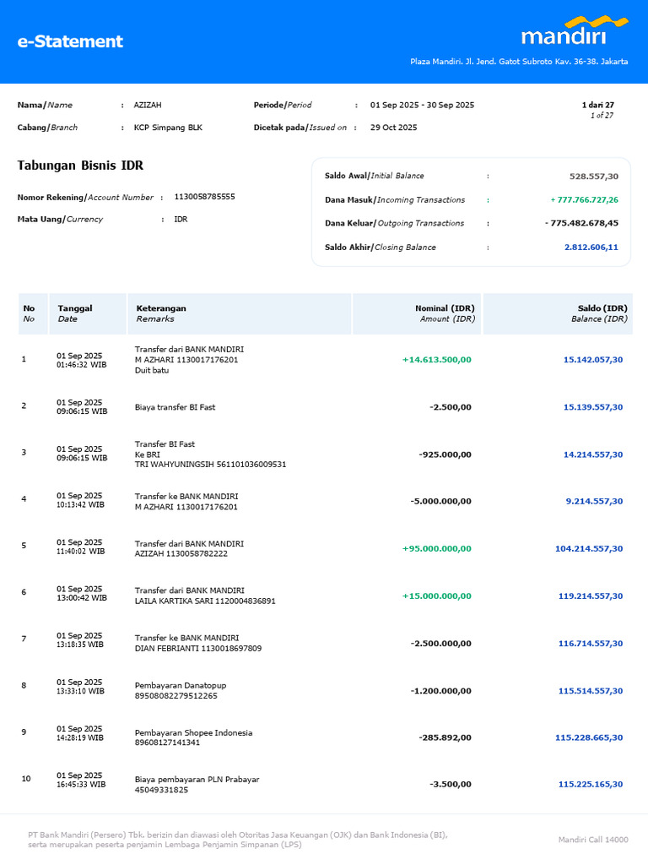Screen dimensions: 648x865
Task: Click amount -5.000.000,00 in row 4
Action: 440,502
